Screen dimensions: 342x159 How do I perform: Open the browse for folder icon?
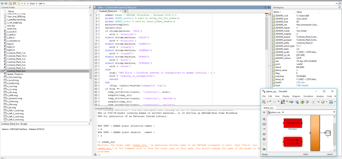click(x=14, y=4)
